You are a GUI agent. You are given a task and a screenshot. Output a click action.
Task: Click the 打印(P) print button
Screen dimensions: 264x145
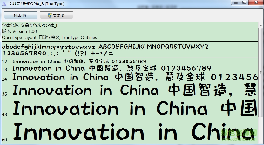[x=21, y=15]
